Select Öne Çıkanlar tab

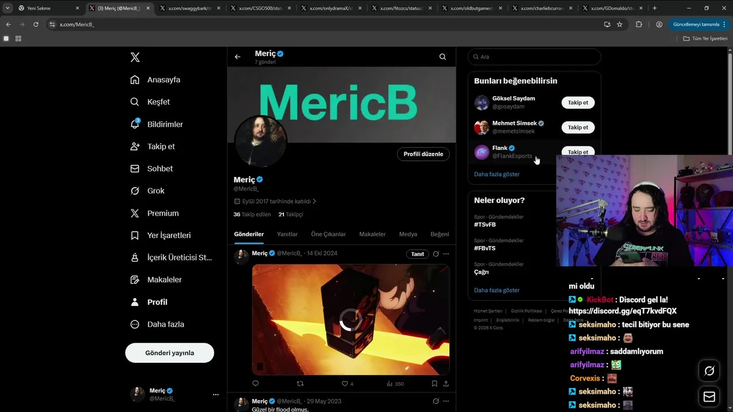click(x=329, y=234)
